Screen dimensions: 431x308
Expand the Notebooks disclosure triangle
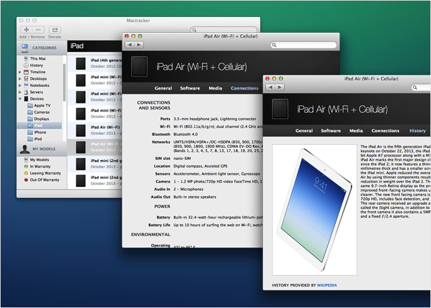pos(20,85)
